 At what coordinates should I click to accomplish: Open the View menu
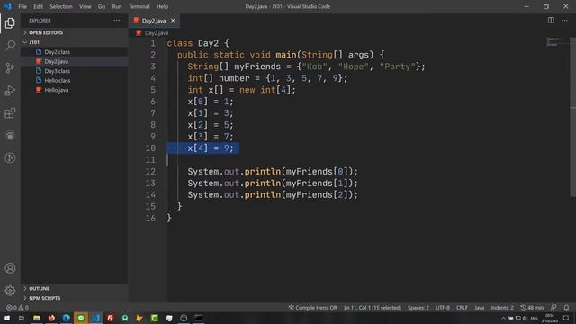[x=85, y=6]
